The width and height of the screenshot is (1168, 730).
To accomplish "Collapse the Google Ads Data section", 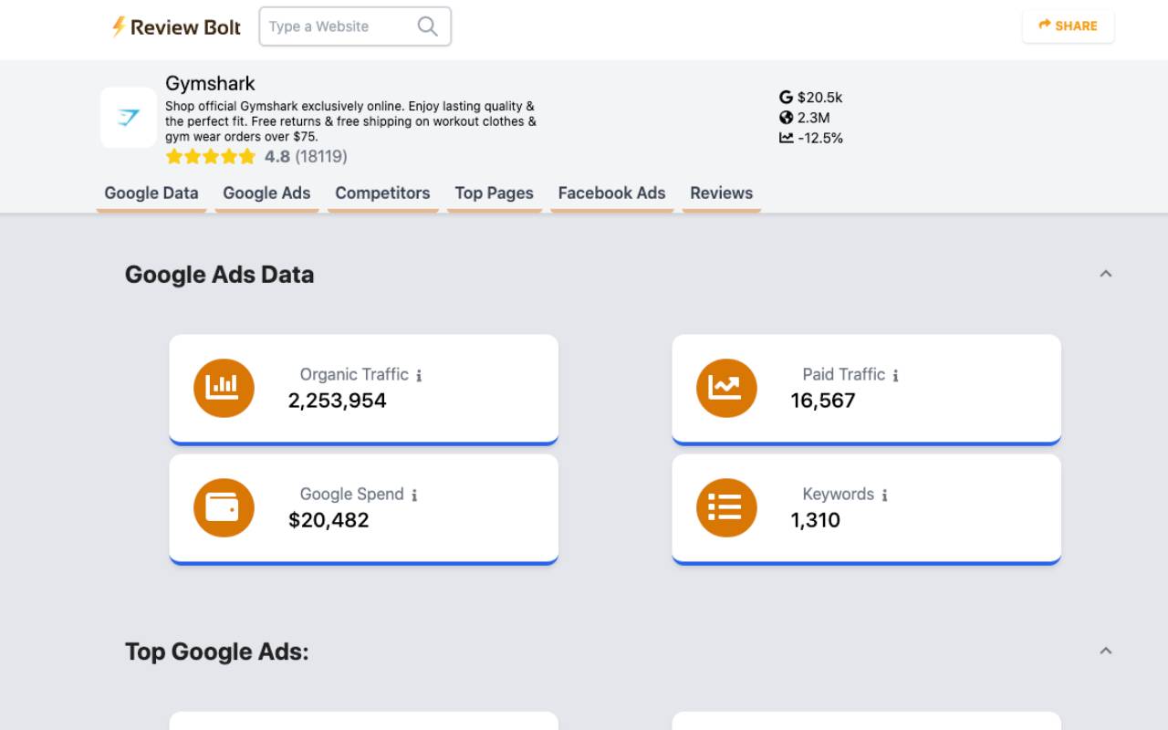I will click(1106, 274).
